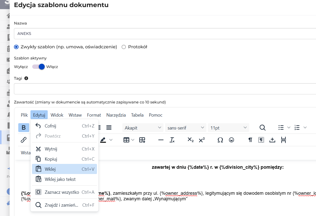
Task: Open the Widok menu
Action: pos(57,115)
